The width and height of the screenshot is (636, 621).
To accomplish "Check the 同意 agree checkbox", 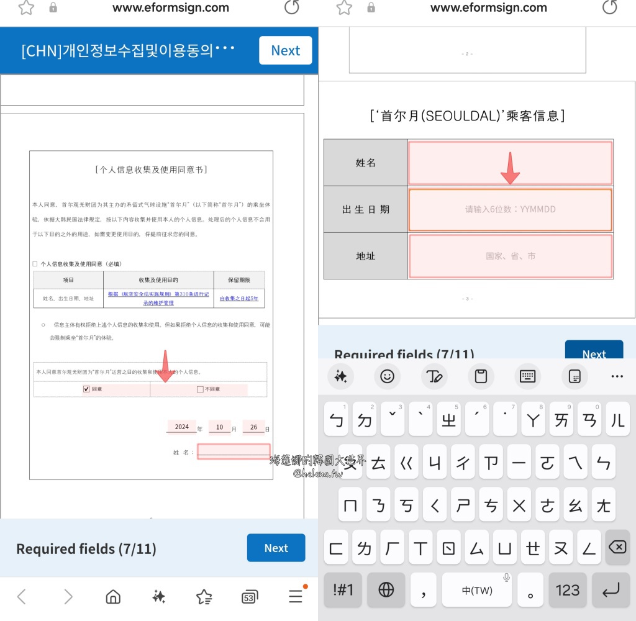I will tap(86, 389).
